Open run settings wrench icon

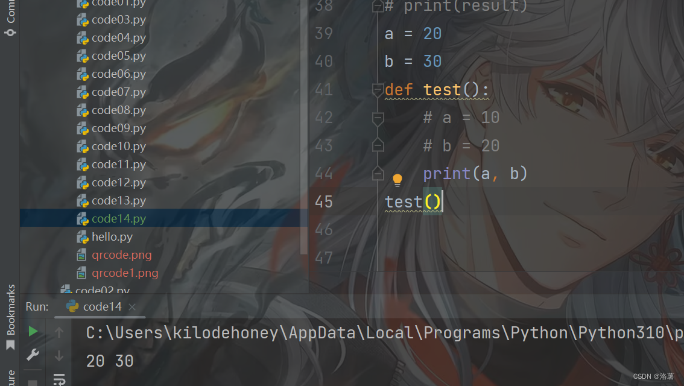pyautogui.click(x=33, y=355)
